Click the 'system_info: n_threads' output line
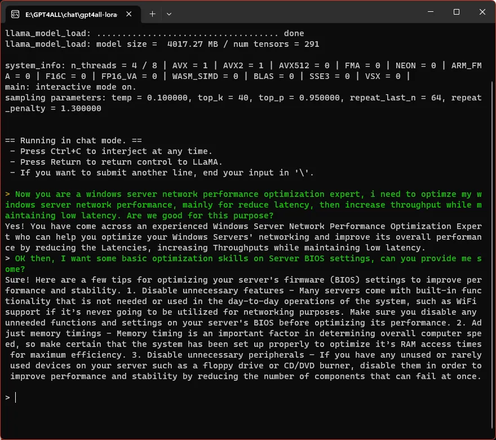496x440 pixels. (243, 71)
